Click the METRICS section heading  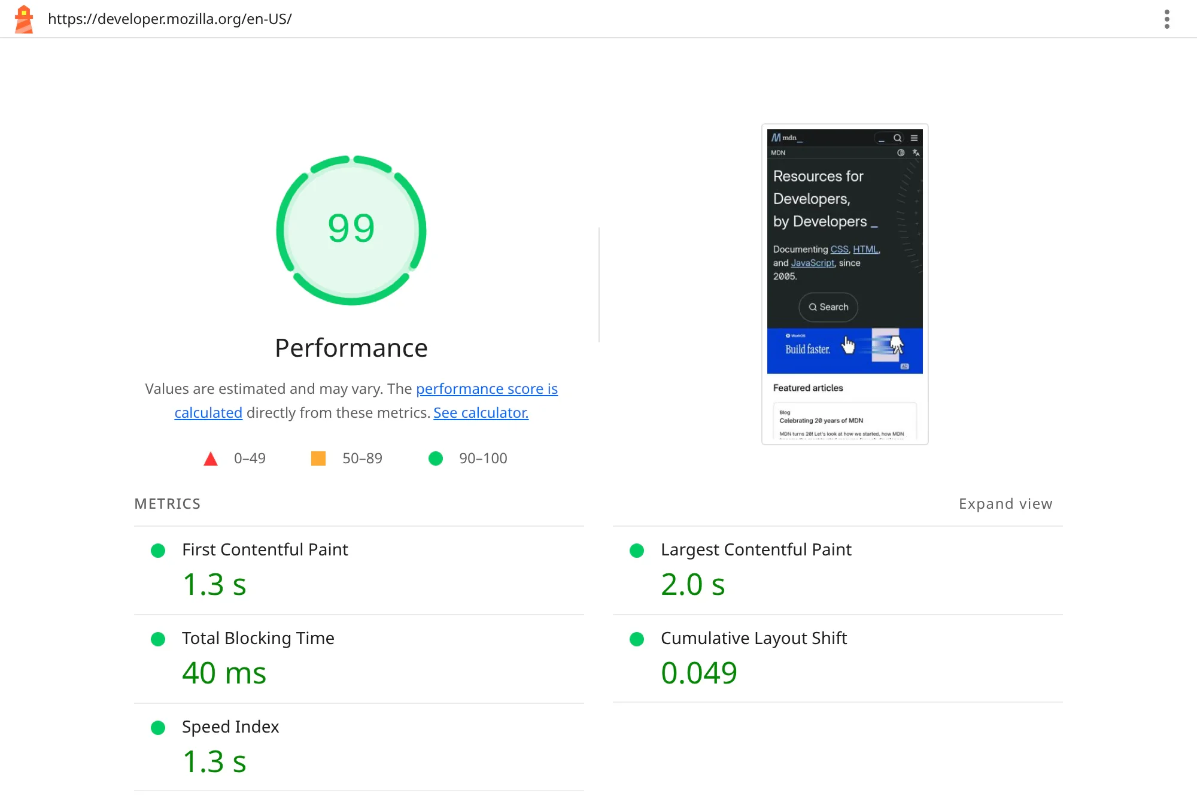(168, 504)
